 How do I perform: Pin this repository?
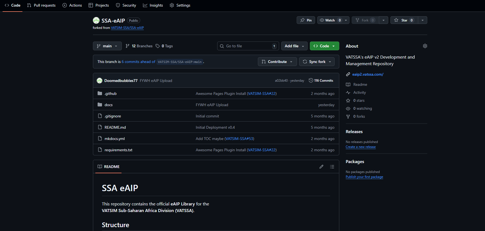coord(306,20)
